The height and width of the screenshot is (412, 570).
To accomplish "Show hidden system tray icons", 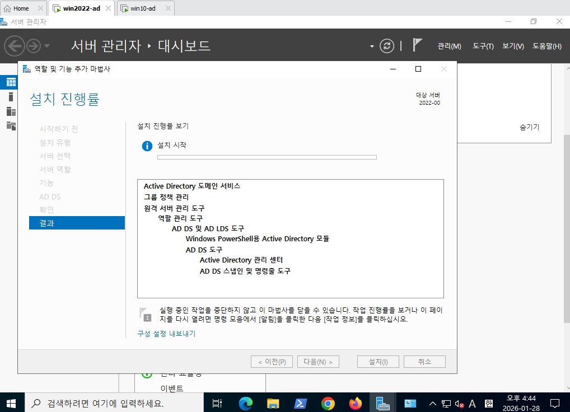I will tap(433, 403).
